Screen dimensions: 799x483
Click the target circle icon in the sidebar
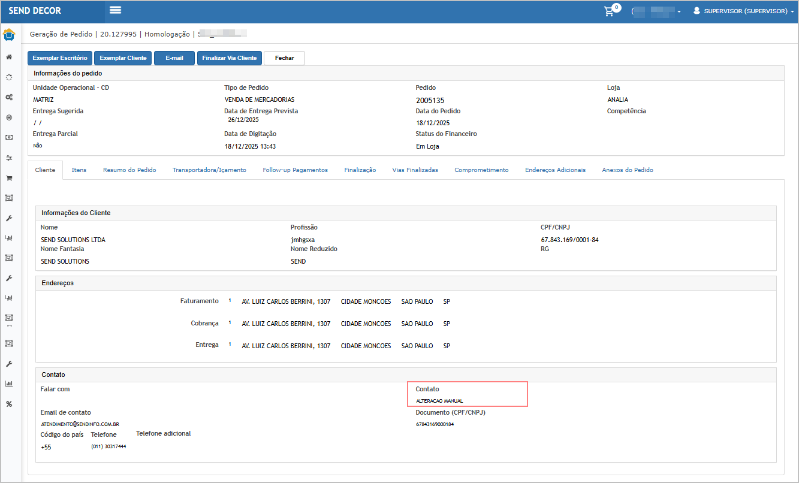click(9, 117)
